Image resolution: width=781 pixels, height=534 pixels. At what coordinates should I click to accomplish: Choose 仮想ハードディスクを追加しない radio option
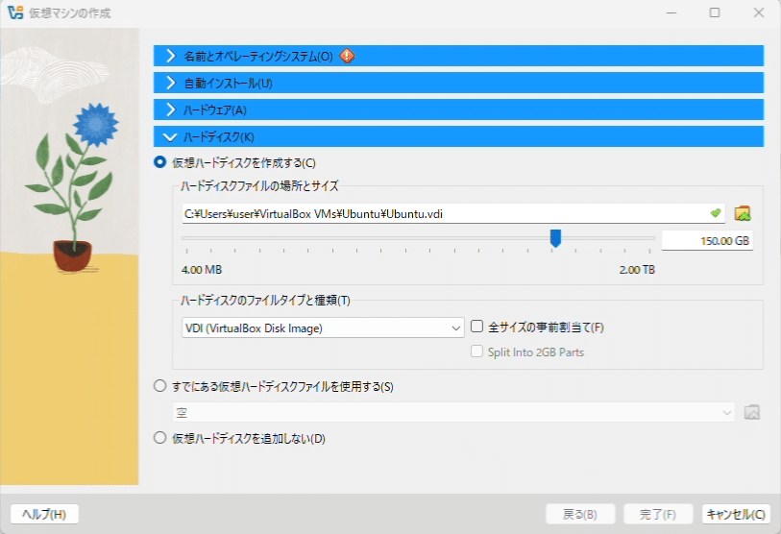159,438
